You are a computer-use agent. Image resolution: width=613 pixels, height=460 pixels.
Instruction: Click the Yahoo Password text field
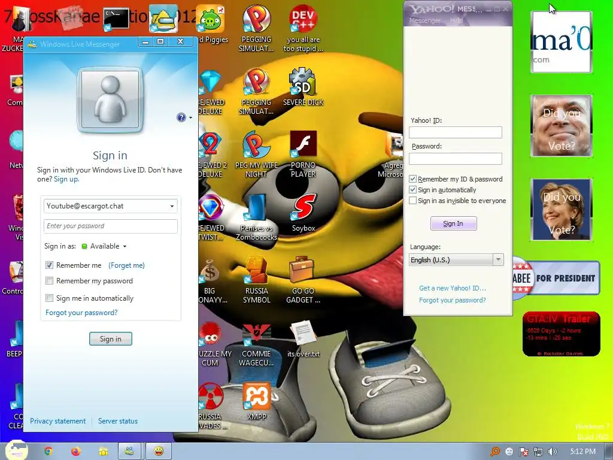(456, 158)
